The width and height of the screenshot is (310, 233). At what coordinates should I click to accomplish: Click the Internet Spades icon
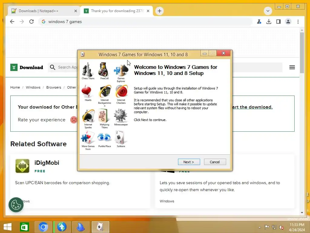click(88, 116)
